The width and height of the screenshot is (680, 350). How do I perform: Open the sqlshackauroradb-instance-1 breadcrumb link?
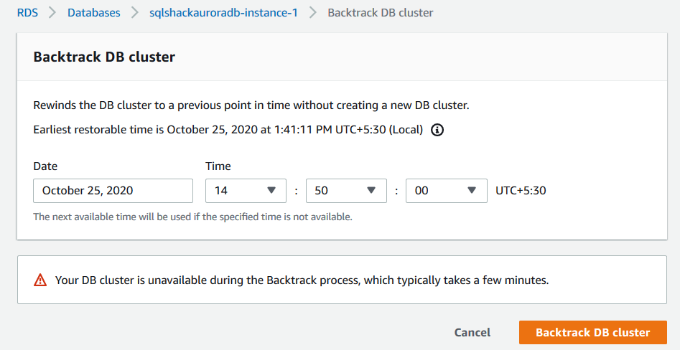pyautogui.click(x=223, y=13)
